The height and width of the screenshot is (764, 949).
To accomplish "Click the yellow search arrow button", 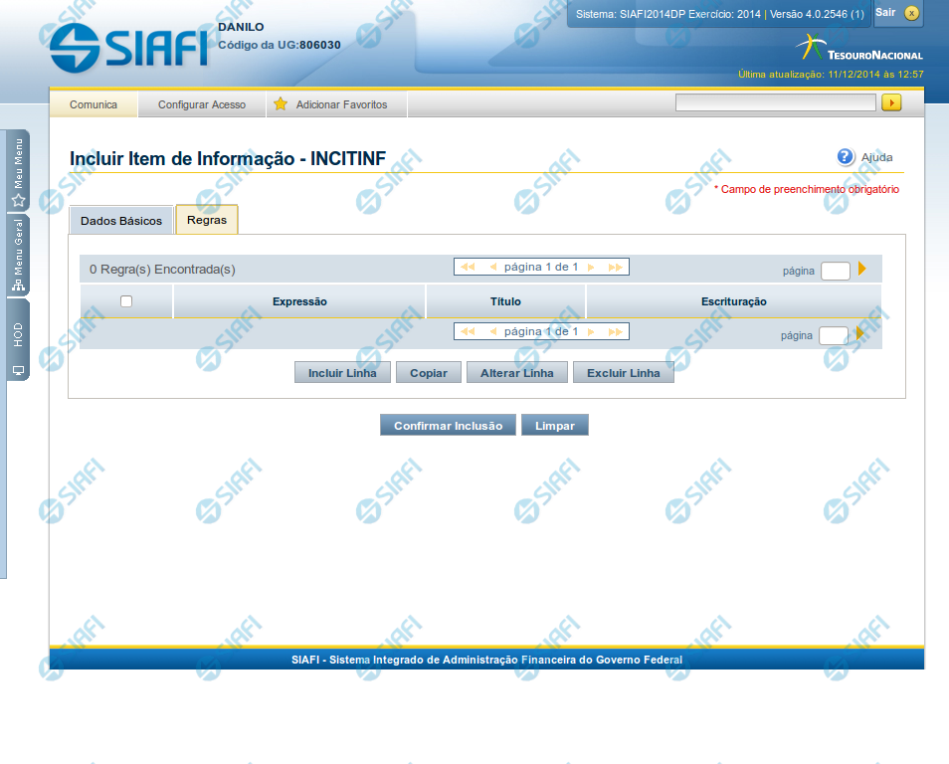I will (891, 102).
